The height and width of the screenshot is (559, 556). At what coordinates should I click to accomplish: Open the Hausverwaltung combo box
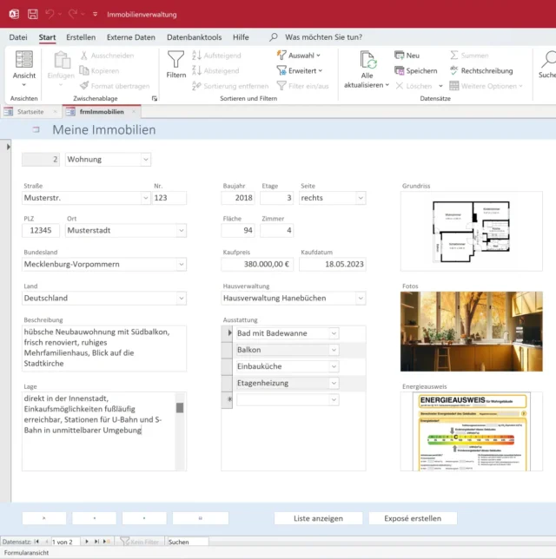coord(361,298)
